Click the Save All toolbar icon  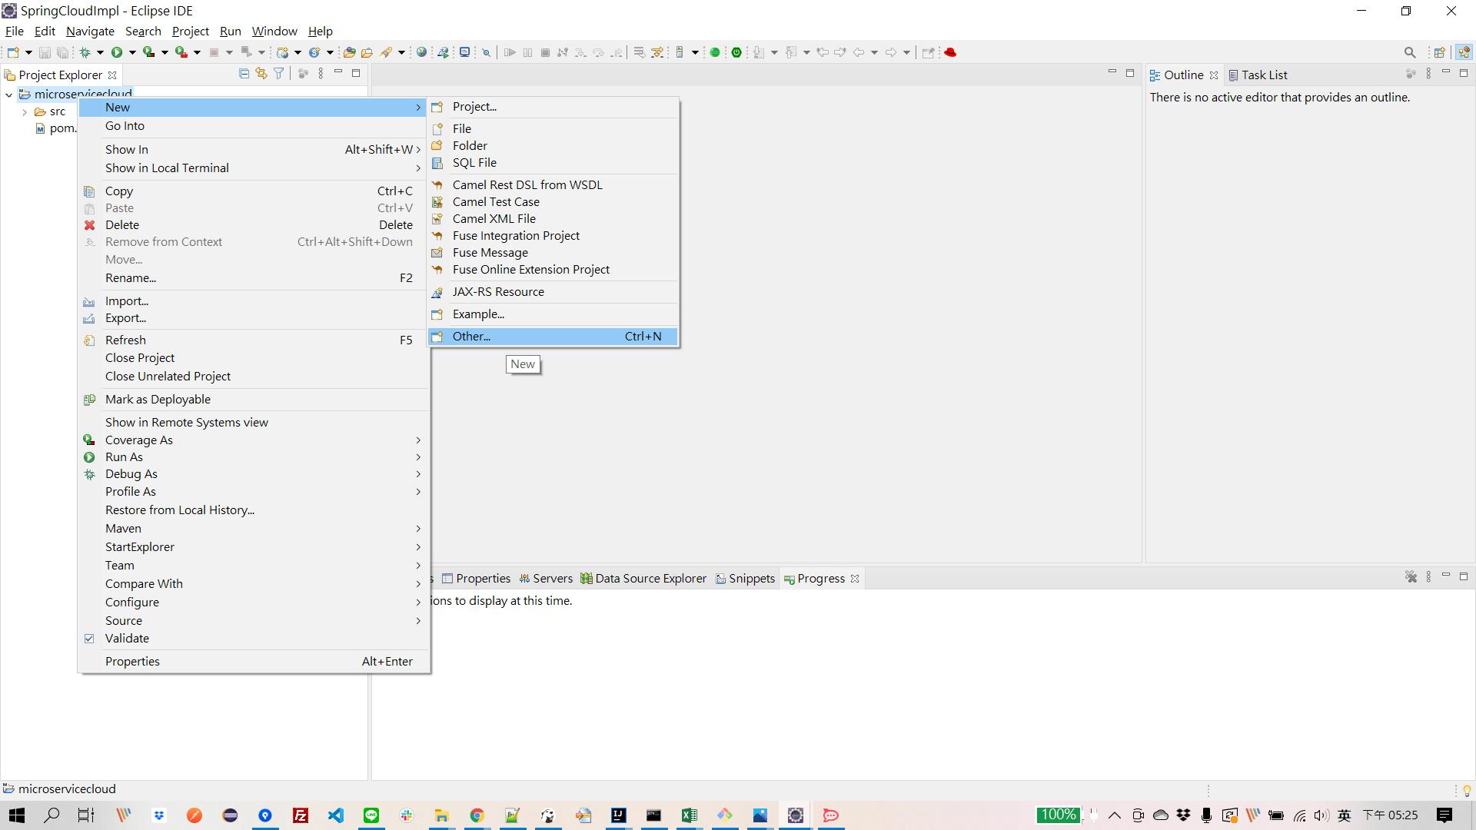pos(63,52)
